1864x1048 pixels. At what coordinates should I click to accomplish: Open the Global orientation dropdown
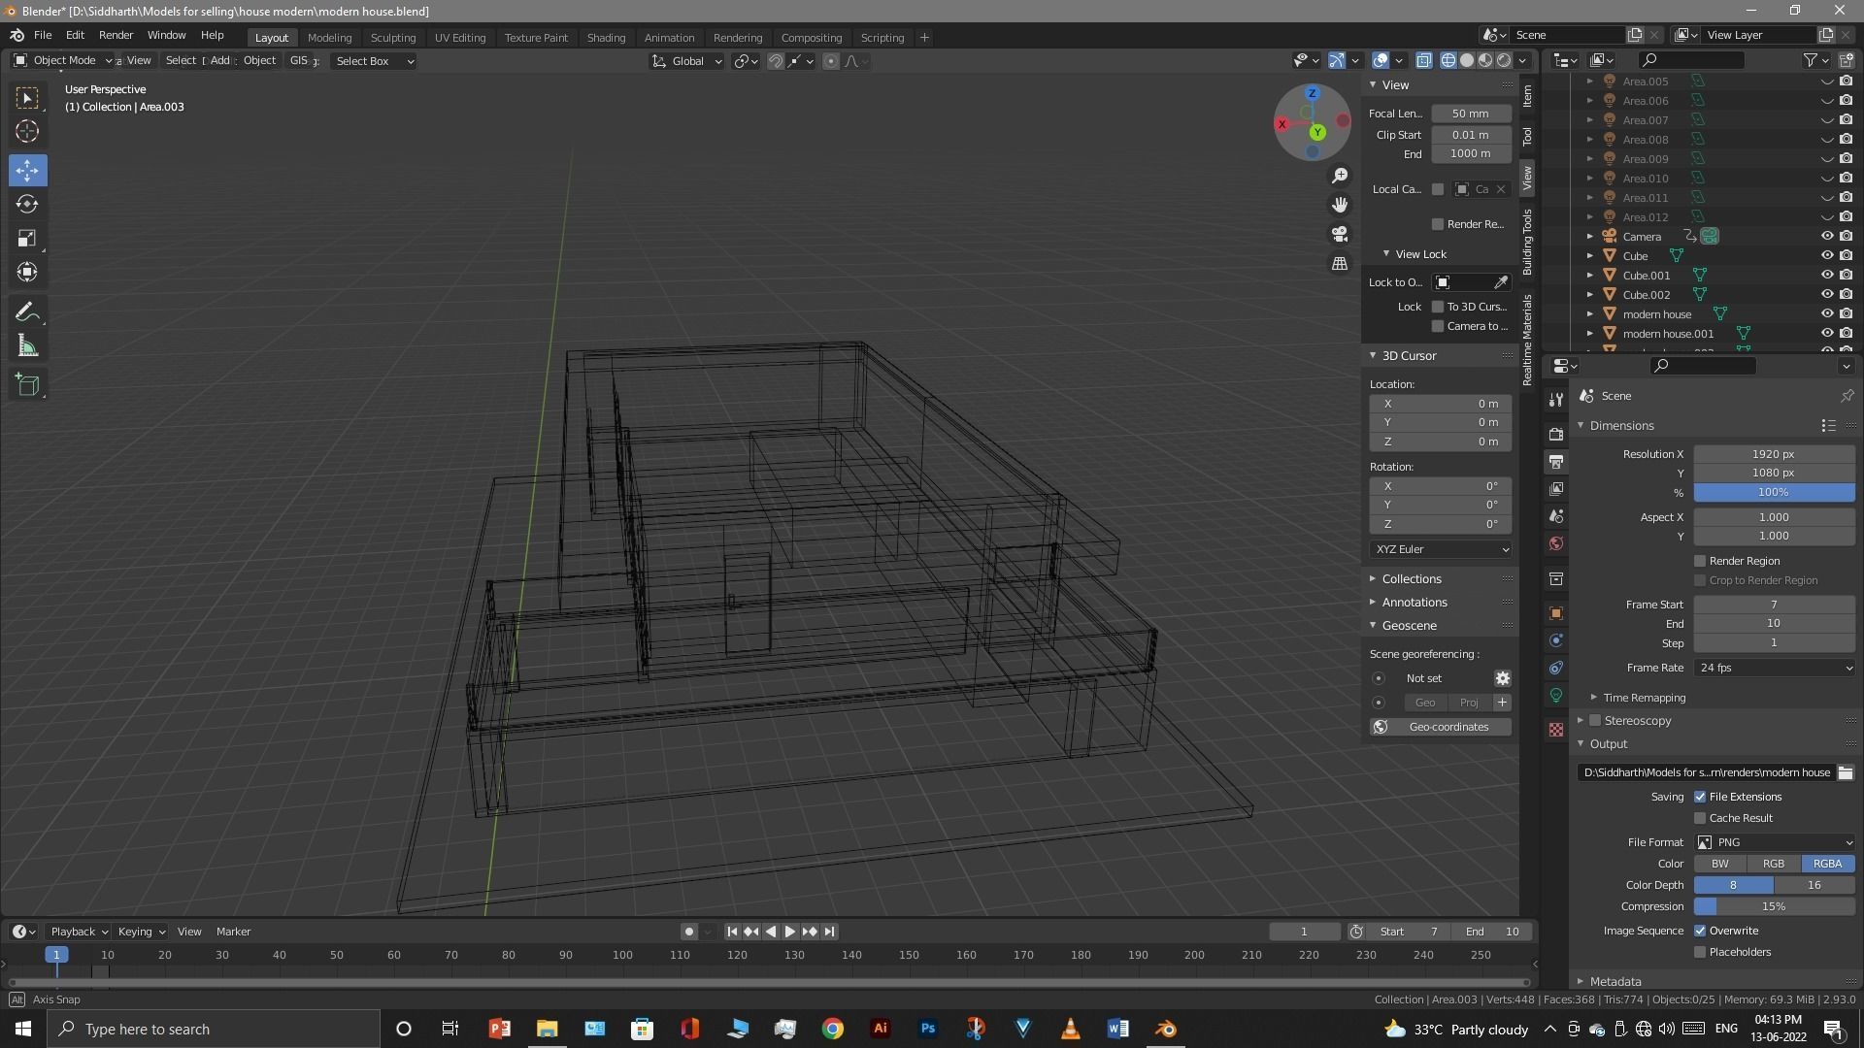pos(686,61)
